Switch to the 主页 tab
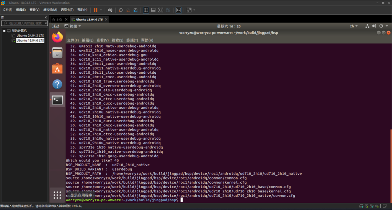The height and width of the screenshot is (210, 392). pos(57,19)
